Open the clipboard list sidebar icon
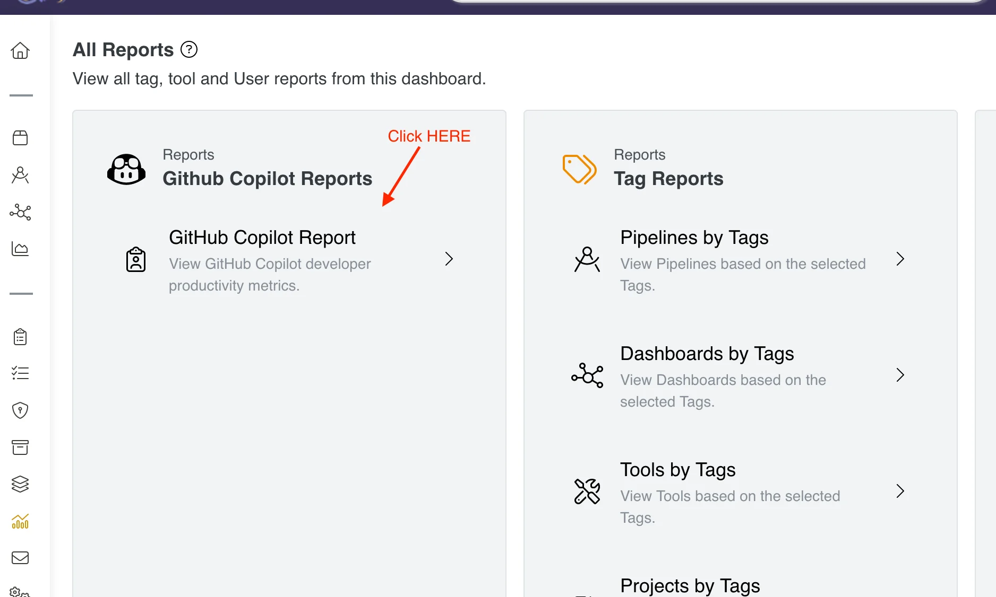The height and width of the screenshot is (597, 996). click(x=20, y=337)
